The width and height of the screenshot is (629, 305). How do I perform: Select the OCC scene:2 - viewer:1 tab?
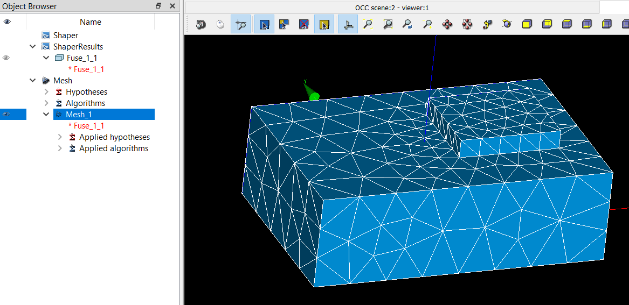tap(392, 8)
